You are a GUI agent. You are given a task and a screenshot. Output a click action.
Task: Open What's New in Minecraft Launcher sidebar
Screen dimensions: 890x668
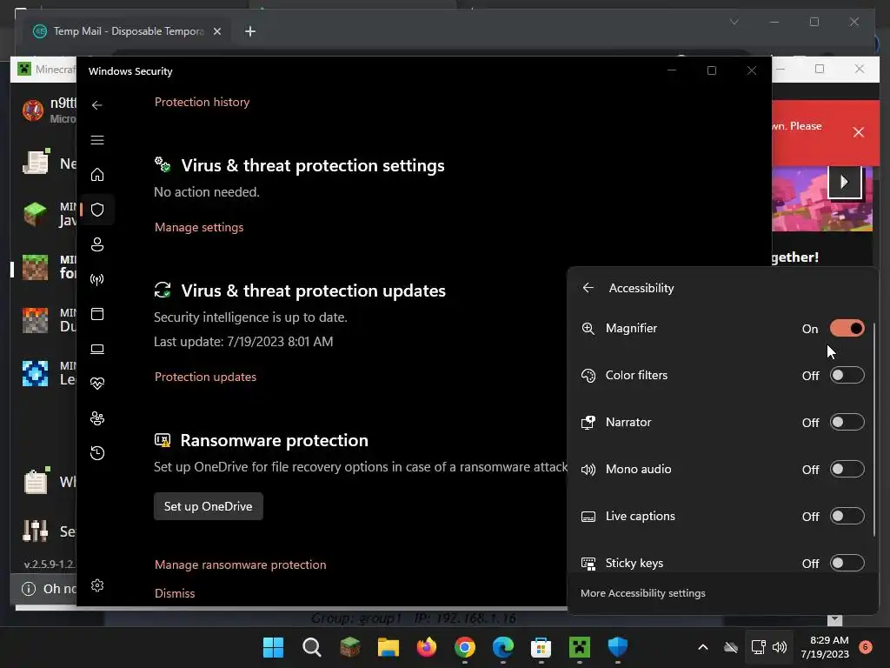click(49, 482)
